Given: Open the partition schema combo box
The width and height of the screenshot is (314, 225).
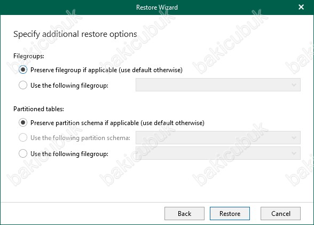Looking at the screenshot, I should (218, 138).
